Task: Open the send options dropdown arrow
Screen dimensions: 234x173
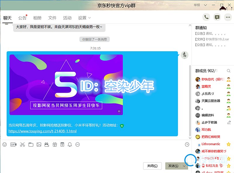Action: click(x=184, y=166)
